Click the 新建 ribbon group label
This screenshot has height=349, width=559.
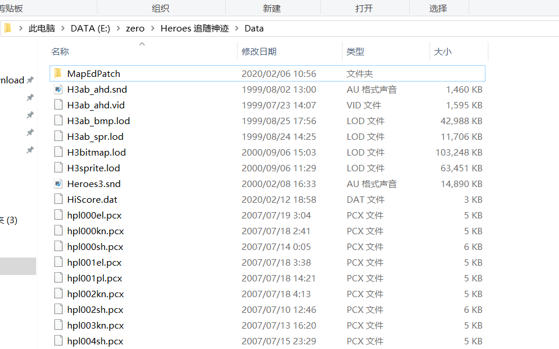pyautogui.click(x=272, y=8)
